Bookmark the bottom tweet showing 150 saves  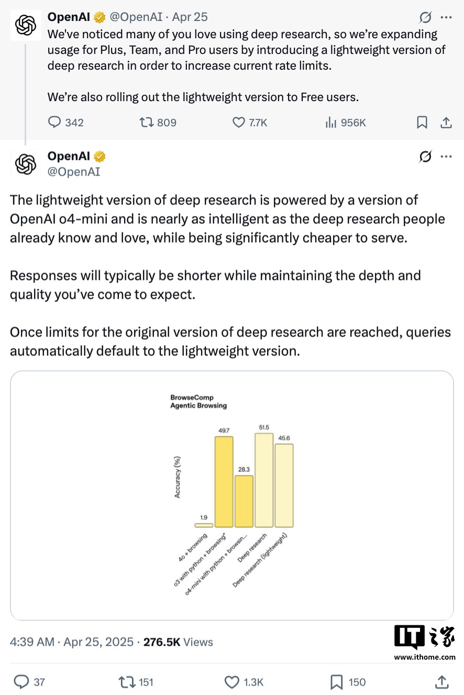point(336,682)
